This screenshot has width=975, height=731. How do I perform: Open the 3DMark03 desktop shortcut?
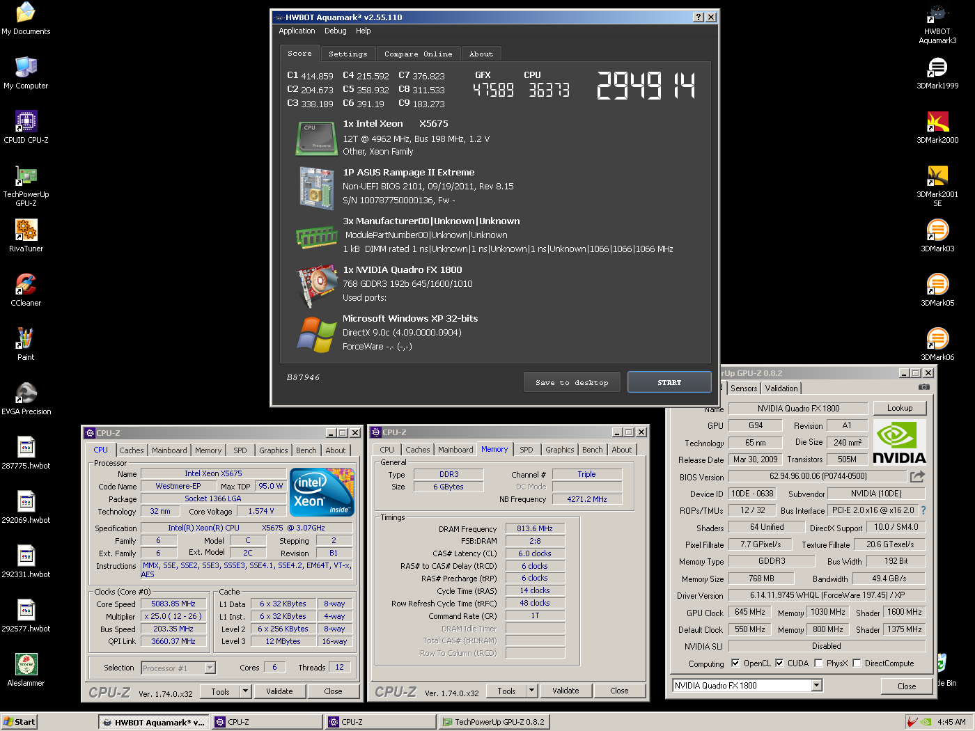[937, 235]
